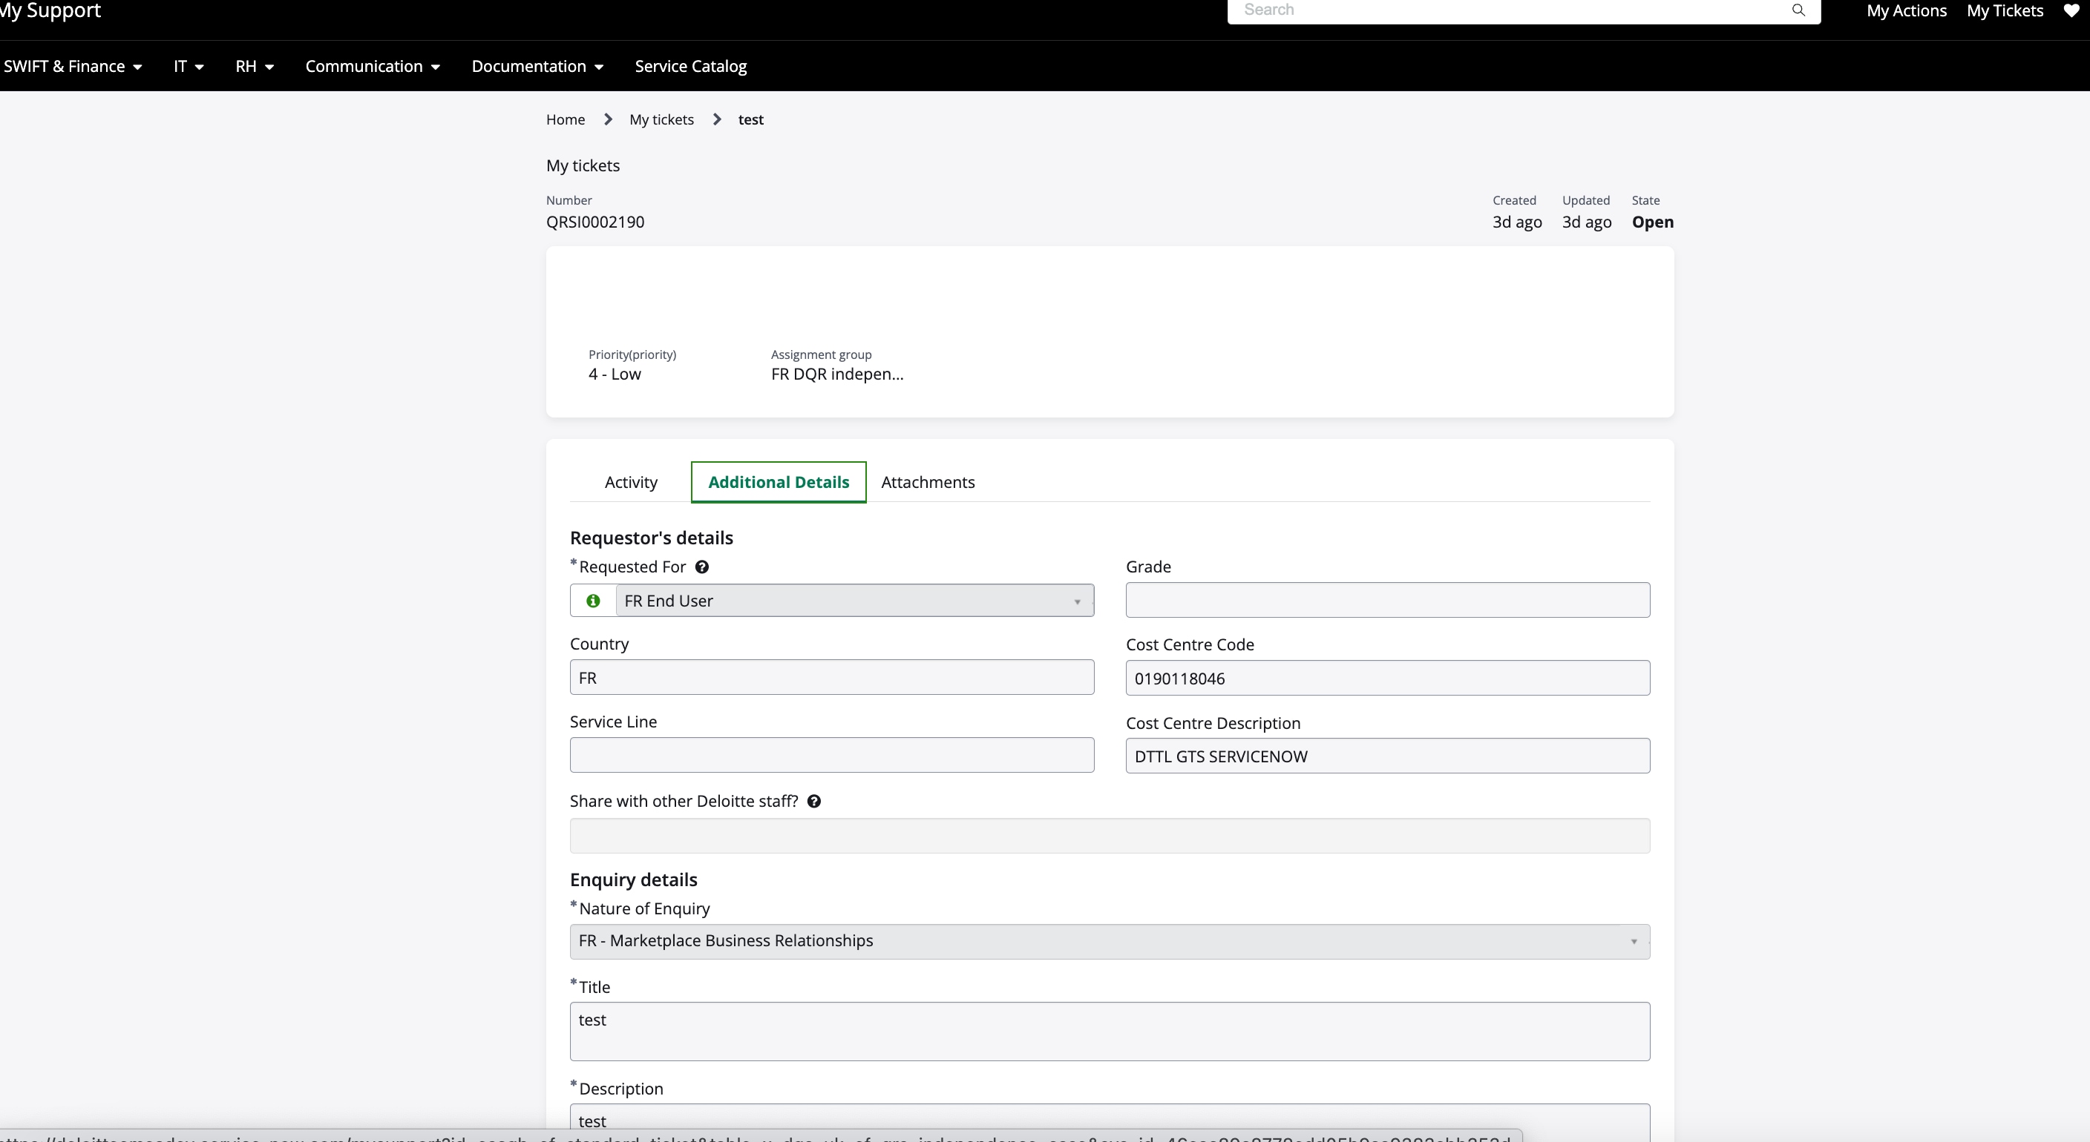Image resolution: width=2090 pixels, height=1142 pixels.
Task: Click the search magnifier icon
Action: 1799,10
